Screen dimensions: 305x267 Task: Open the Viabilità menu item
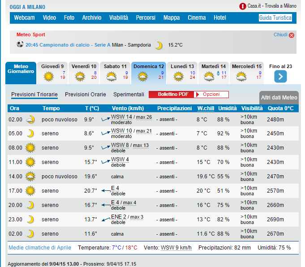coord(119,18)
